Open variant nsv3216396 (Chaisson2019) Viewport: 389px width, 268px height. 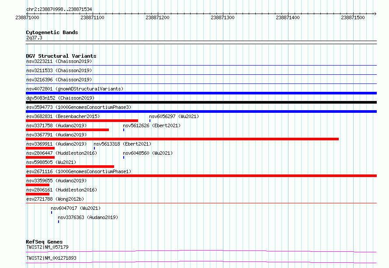point(59,80)
